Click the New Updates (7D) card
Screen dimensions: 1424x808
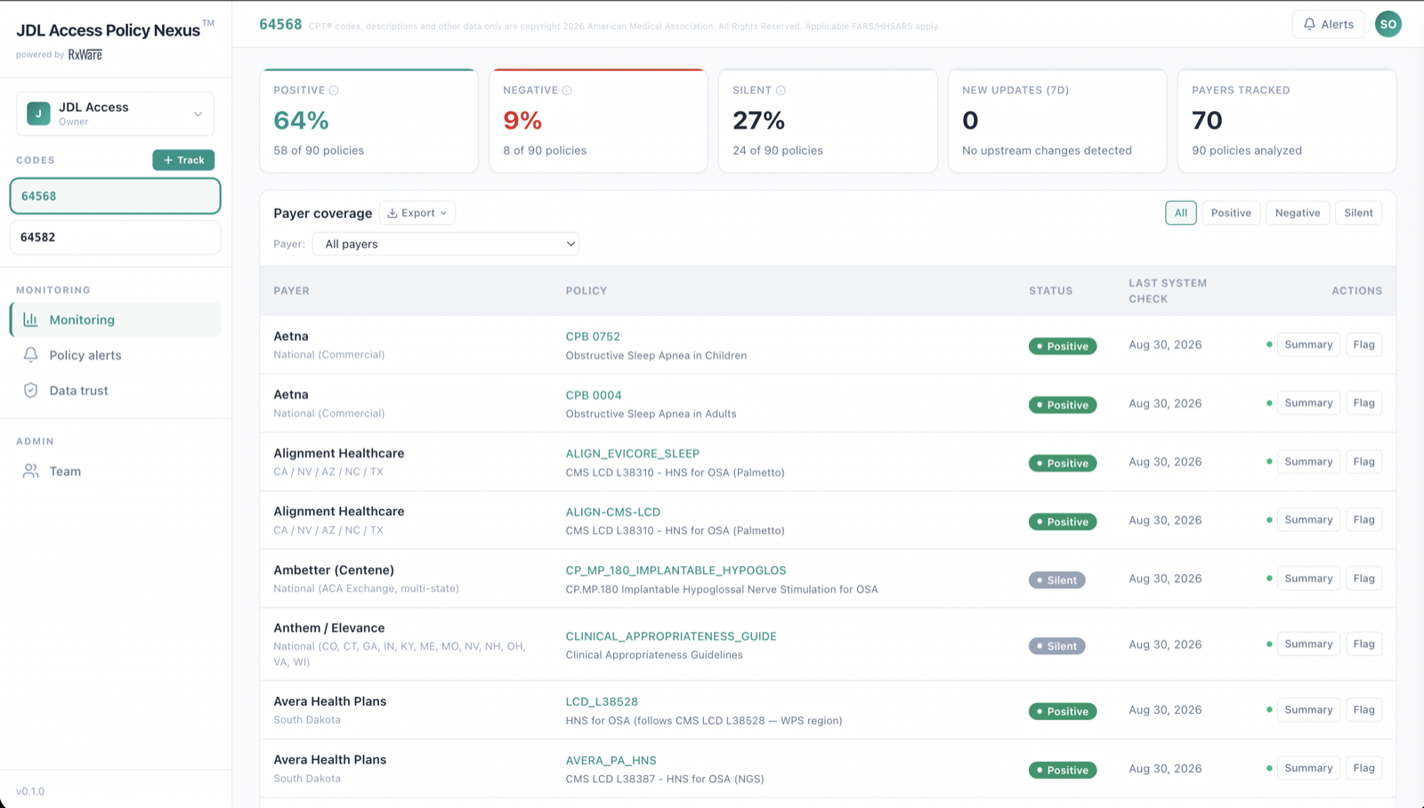[x=1057, y=121]
